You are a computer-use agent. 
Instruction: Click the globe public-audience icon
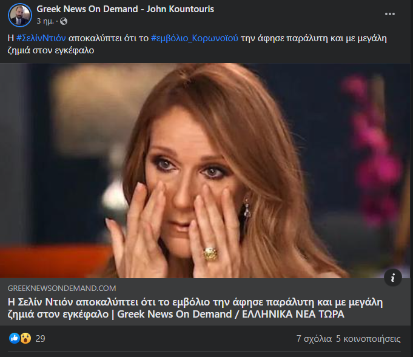coord(64,21)
